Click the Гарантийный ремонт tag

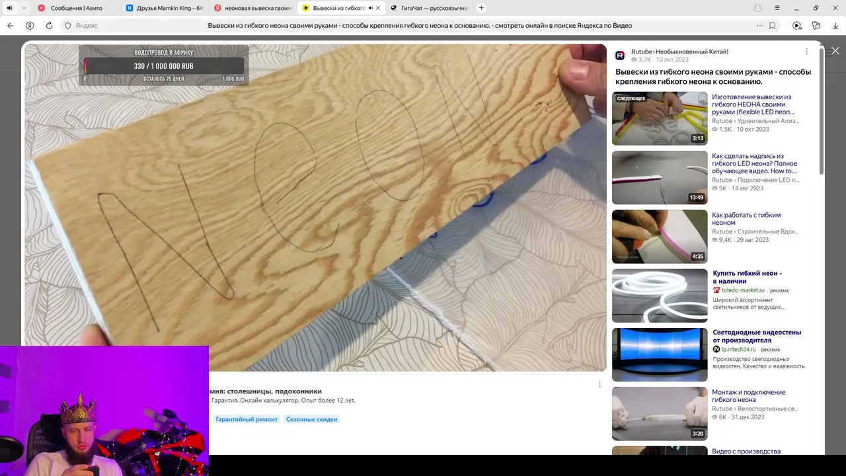click(247, 419)
